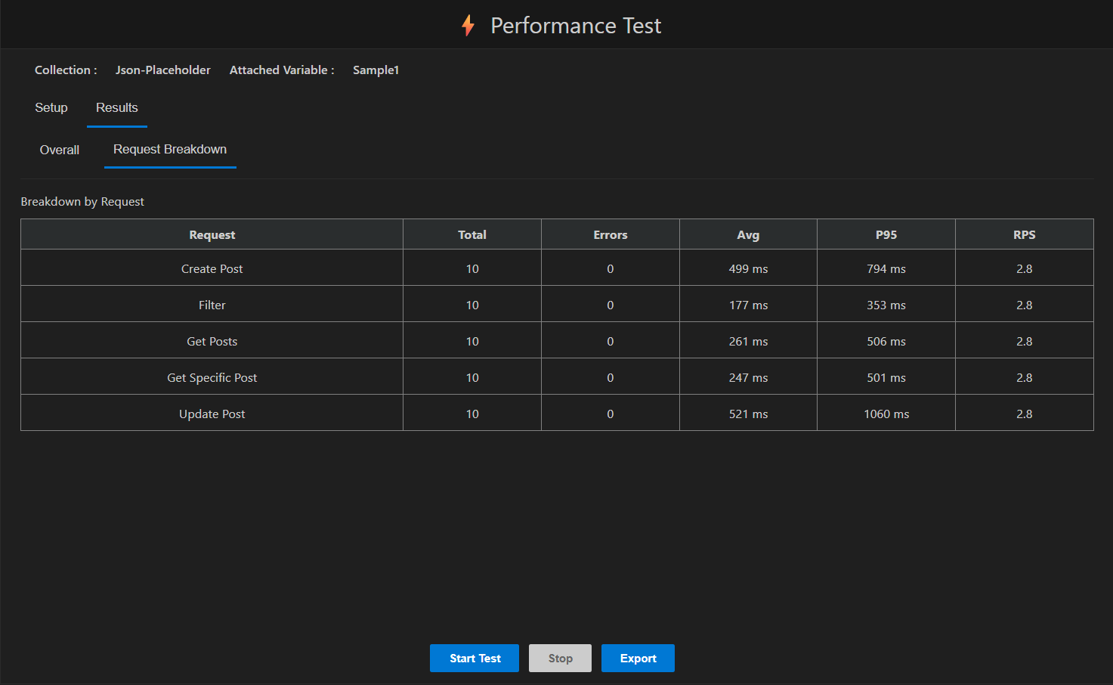Click the Total column header

point(472,234)
